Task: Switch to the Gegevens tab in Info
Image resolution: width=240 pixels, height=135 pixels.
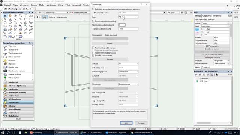Action: point(207,16)
